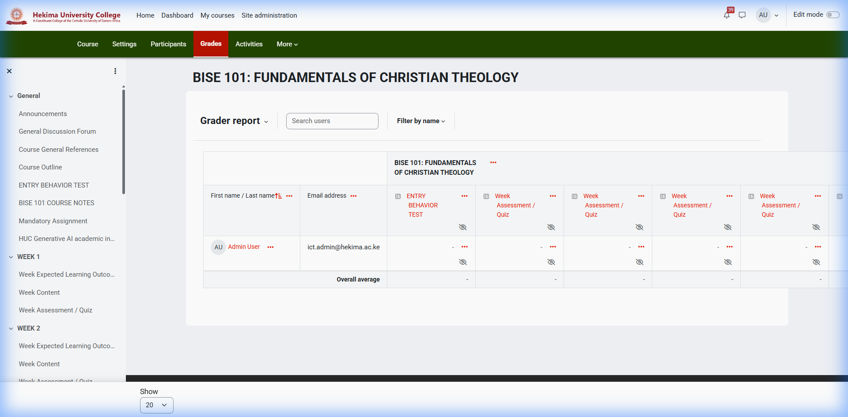Screen dimensions: 848x417
Task: Open Email address column actions menu
Action: [x=353, y=196]
